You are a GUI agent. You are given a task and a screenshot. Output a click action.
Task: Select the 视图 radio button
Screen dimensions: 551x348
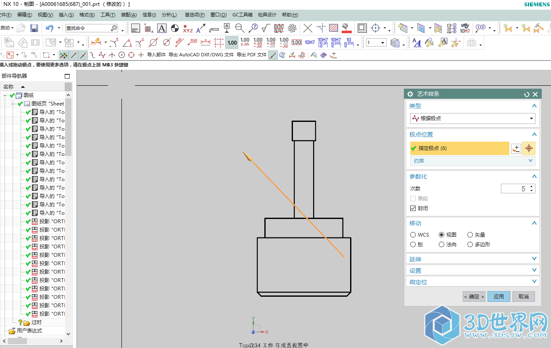442,235
